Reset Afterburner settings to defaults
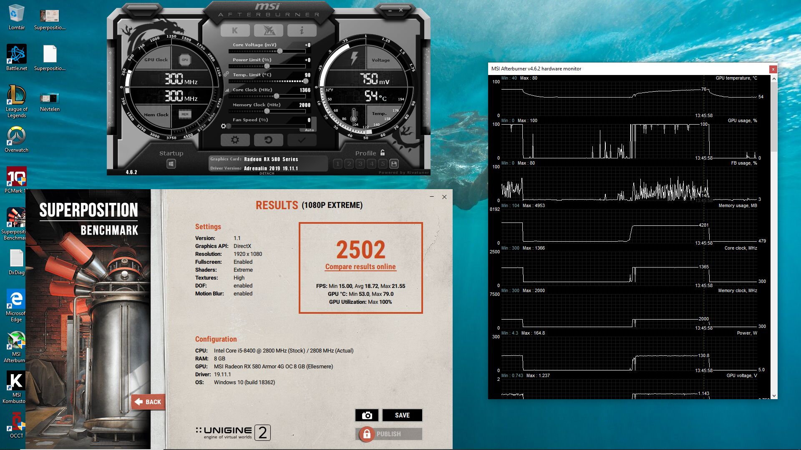This screenshot has height=450, width=801. click(268, 140)
